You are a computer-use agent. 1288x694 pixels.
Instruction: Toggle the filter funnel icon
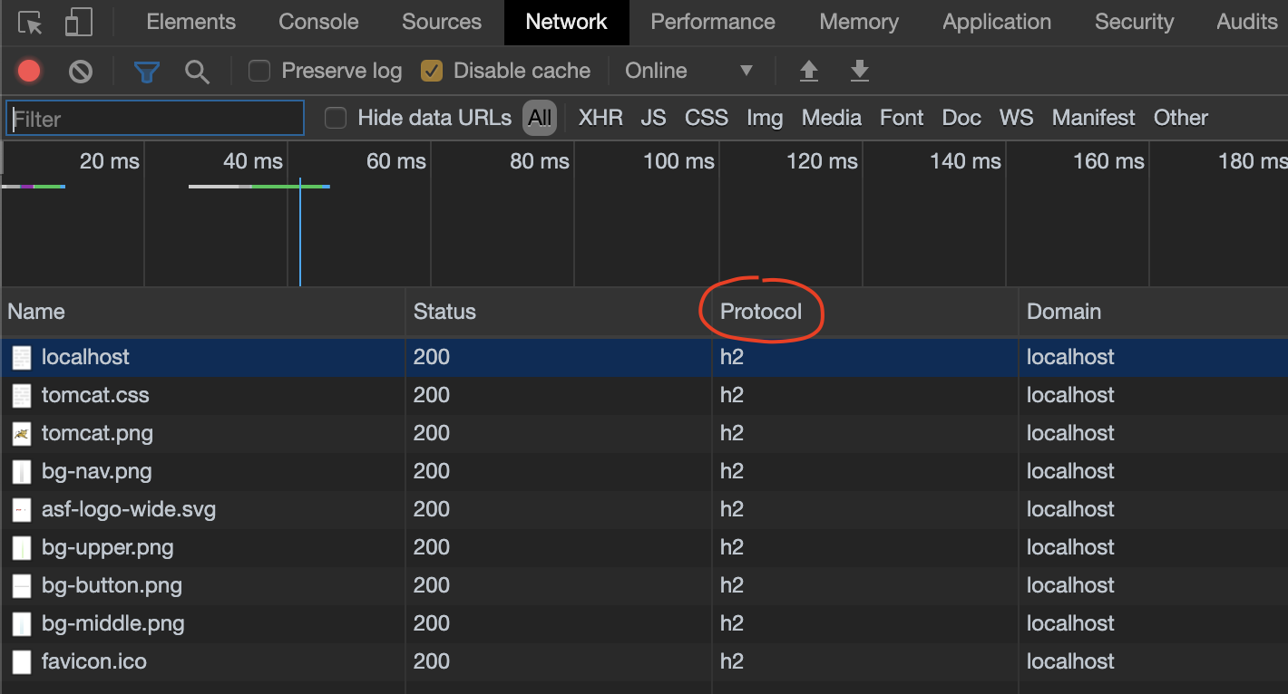[x=146, y=72]
